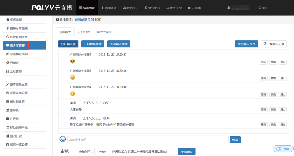Open 频道列表 in top navigation
294x156 pixels.
click(x=87, y=8)
